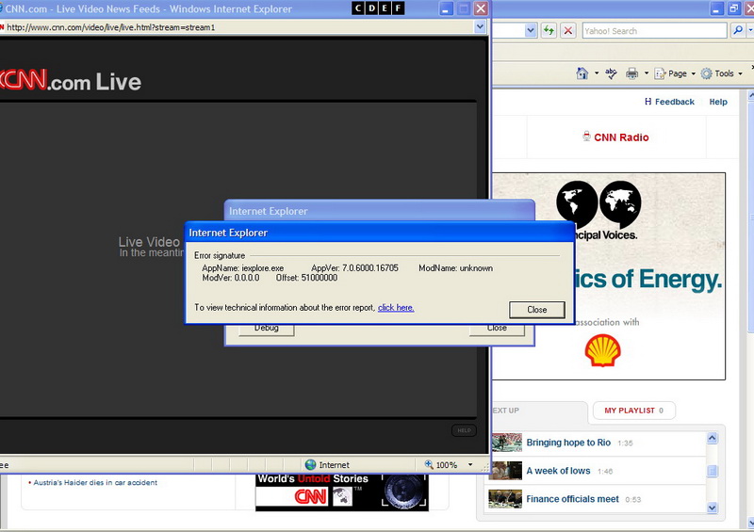Viewport: 754px width, 532px height.
Task: Click the playlist scroll down arrow
Action: coord(713,508)
